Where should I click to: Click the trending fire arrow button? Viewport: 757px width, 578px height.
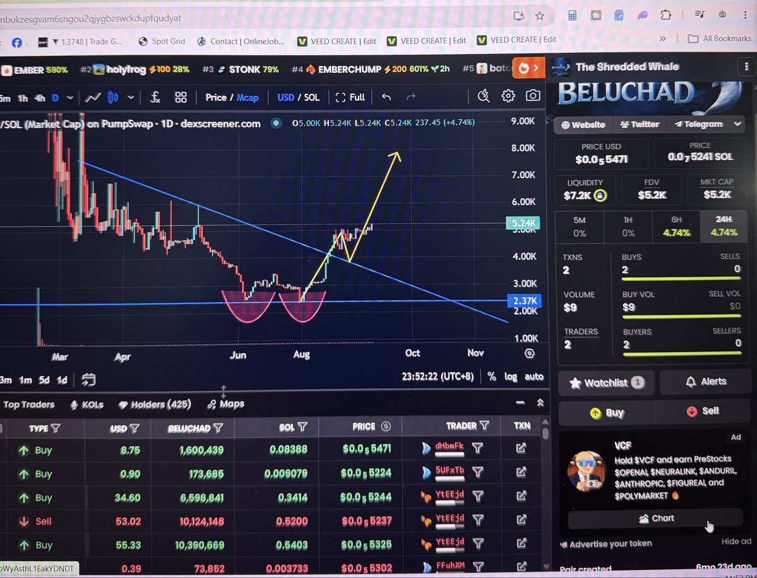click(528, 68)
